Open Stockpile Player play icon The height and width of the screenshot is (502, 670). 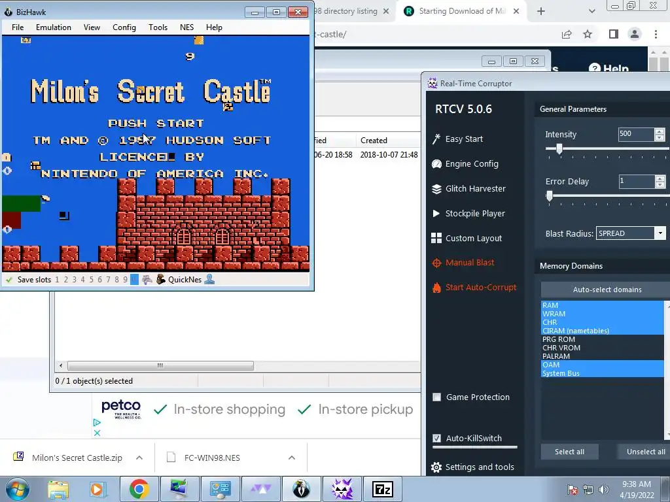pos(436,214)
